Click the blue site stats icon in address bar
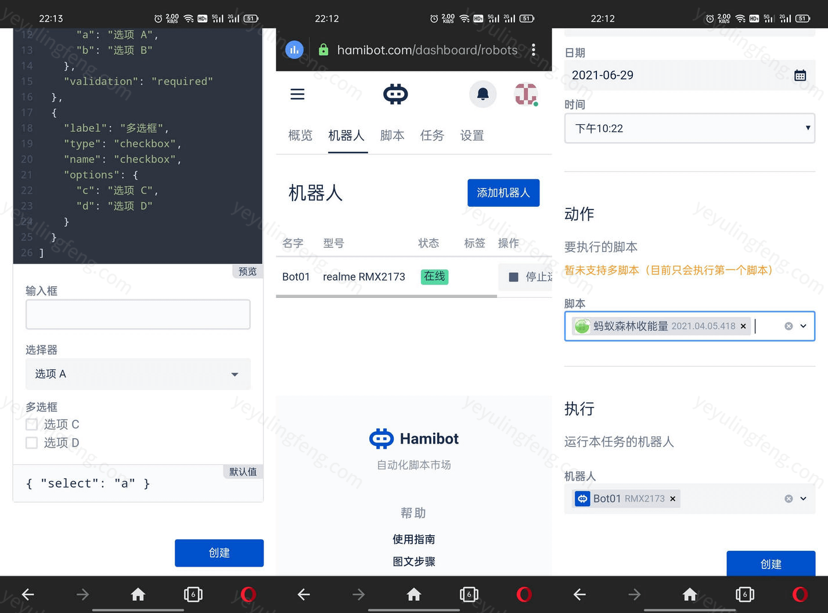828x613 pixels. pyautogui.click(x=294, y=50)
